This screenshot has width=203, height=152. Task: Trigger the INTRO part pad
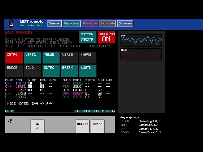pos(14,58)
